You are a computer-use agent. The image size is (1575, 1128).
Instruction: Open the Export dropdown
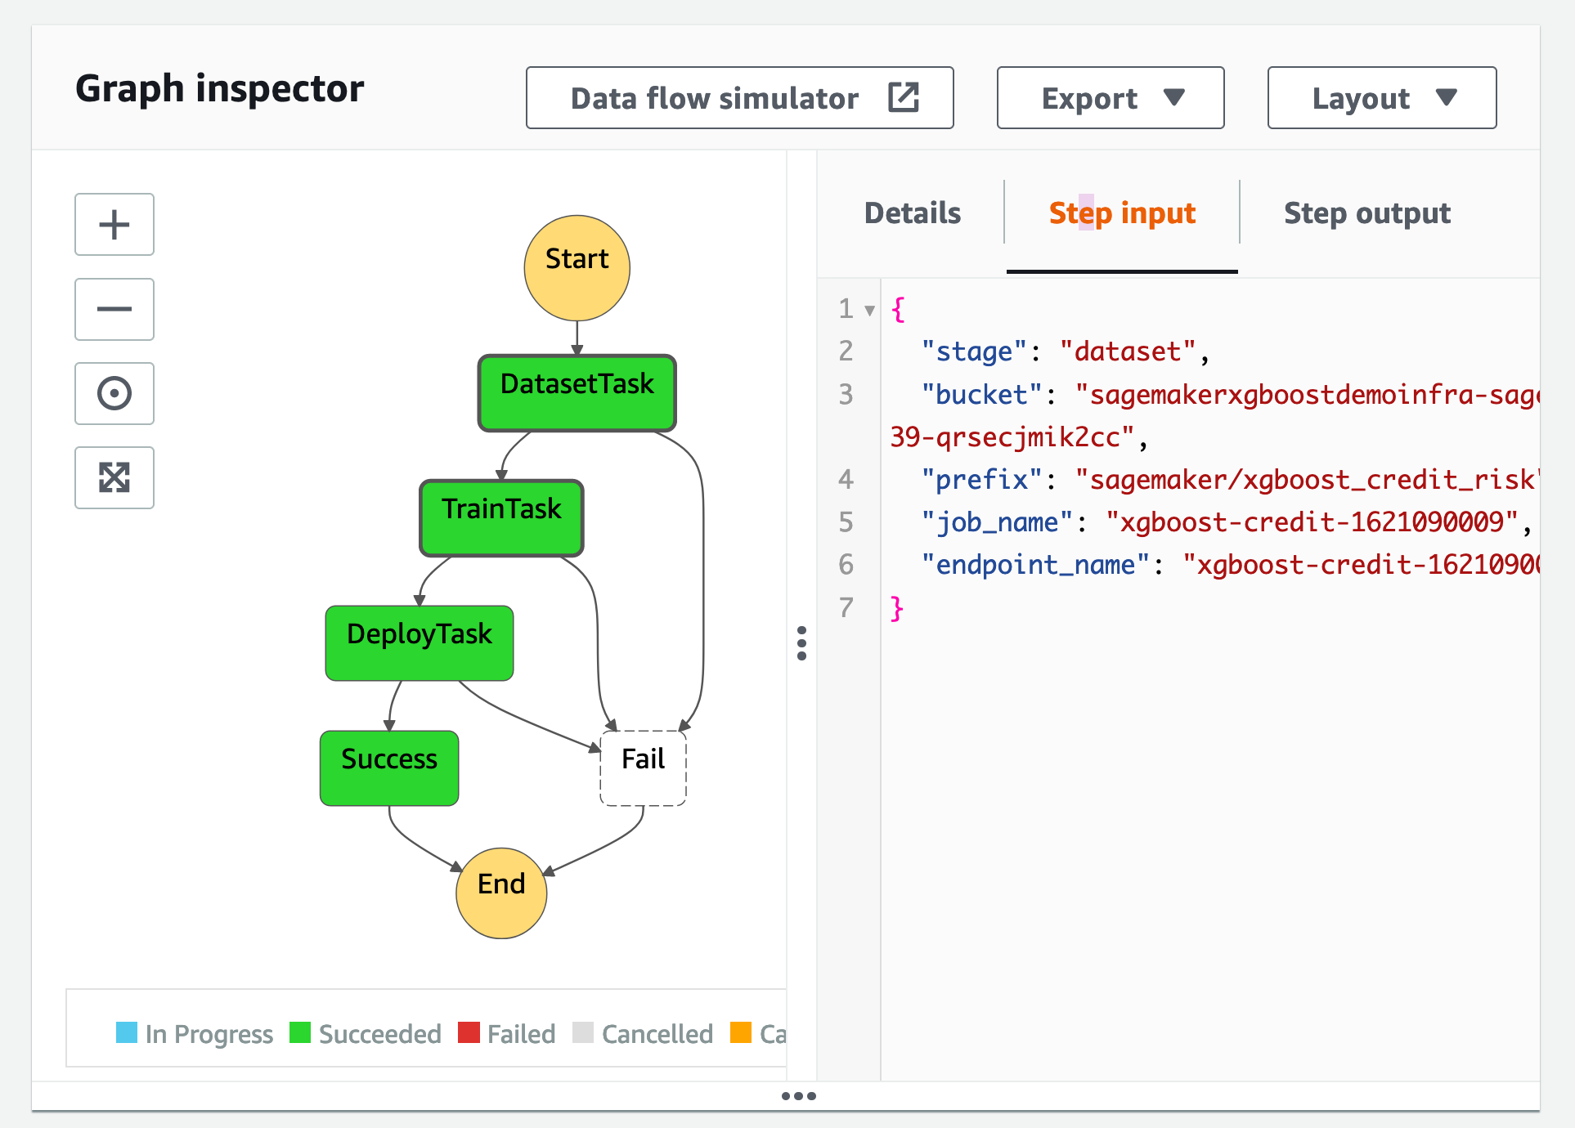(1110, 98)
